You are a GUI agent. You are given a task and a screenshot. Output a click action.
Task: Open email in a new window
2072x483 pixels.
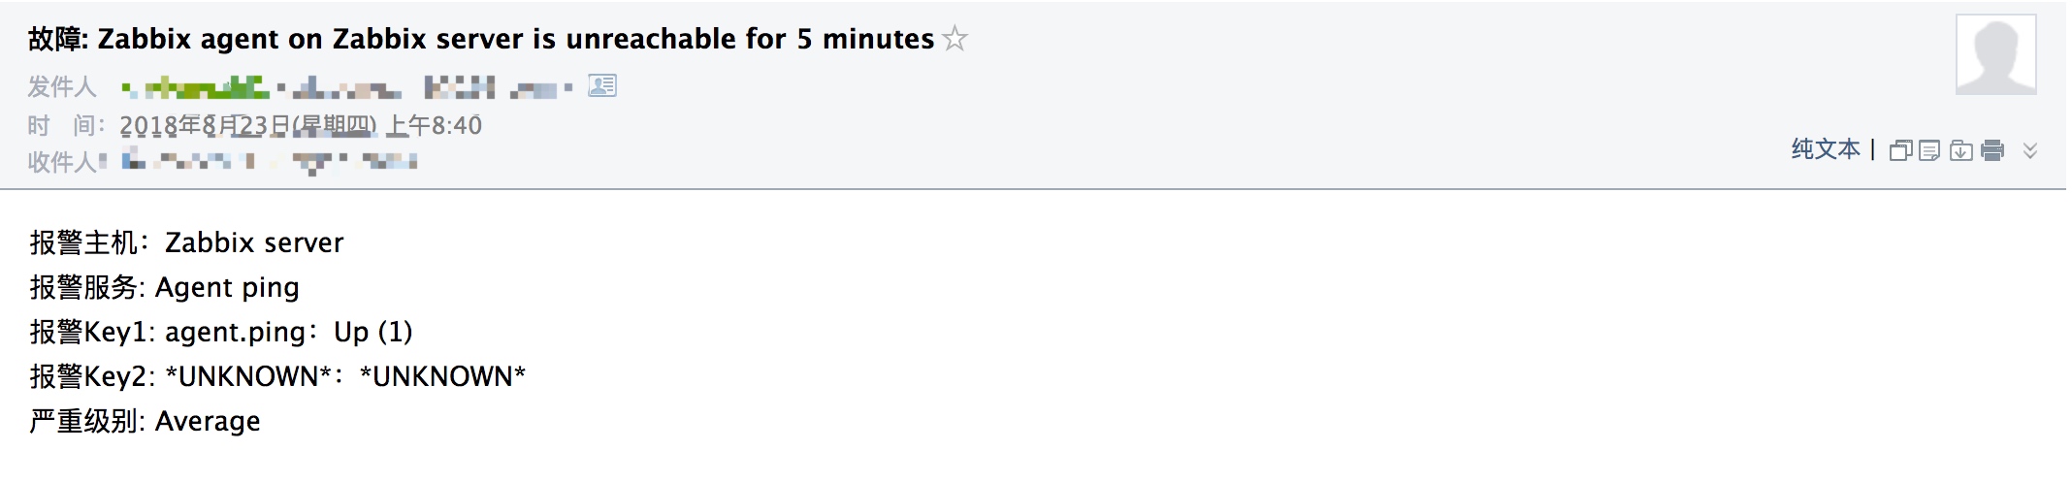1900,150
